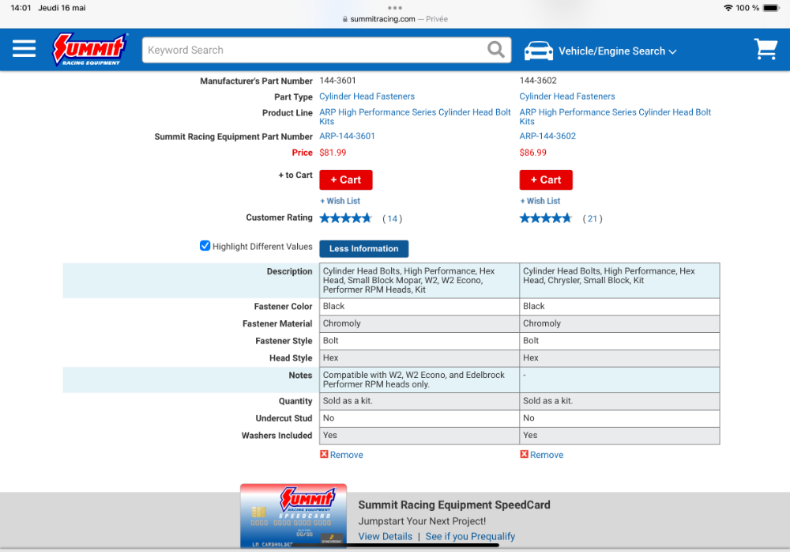This screenshot has height=552, width=790.
Task: Open Cylinder Head Fasteners link for 144-3602
Action: (566, 96)
